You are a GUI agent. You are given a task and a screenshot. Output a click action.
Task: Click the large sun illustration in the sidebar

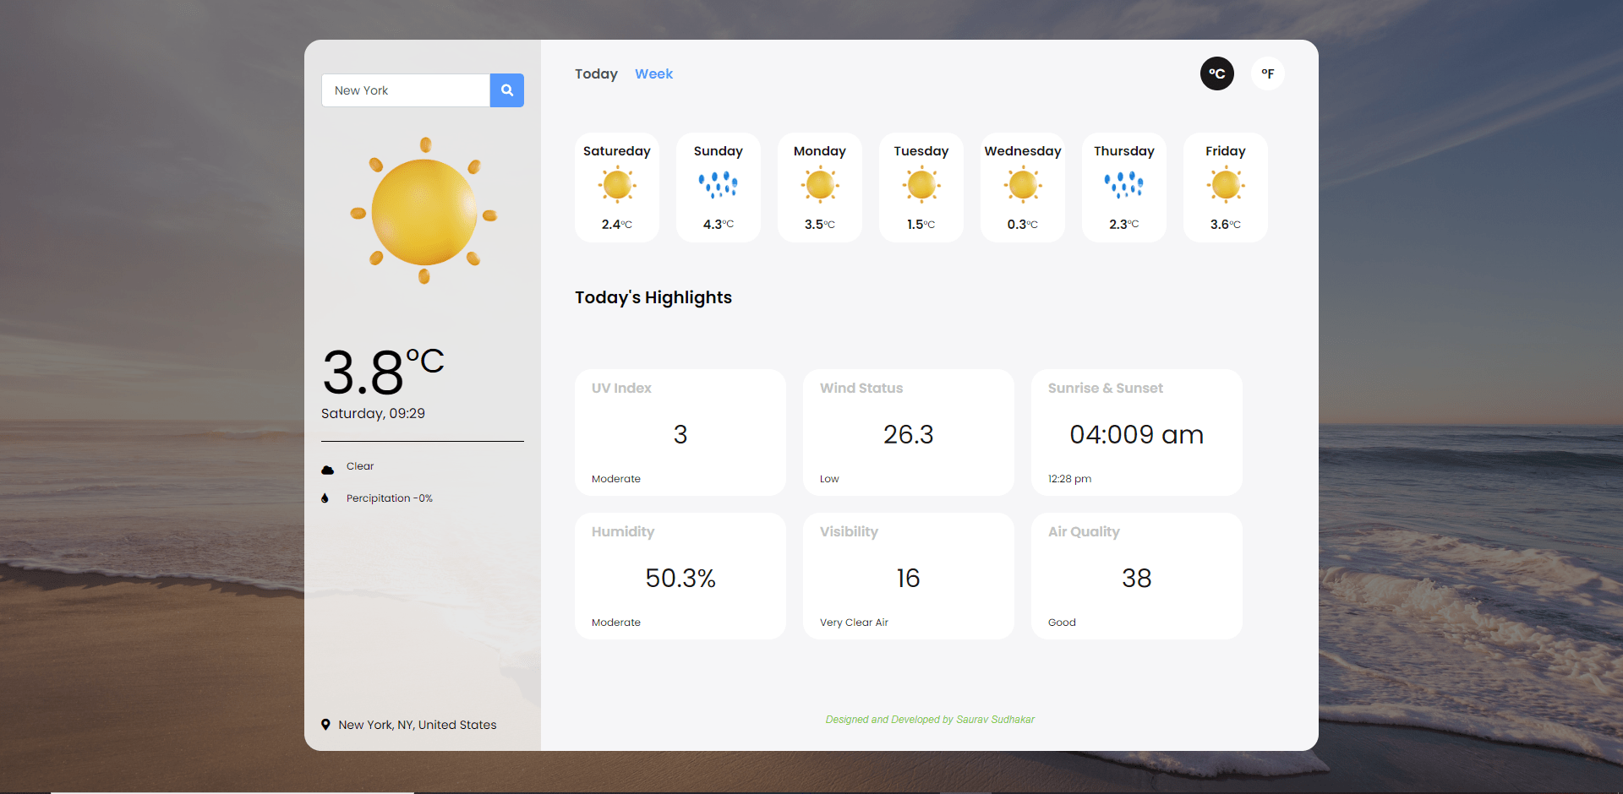click(x=423, y=211)
